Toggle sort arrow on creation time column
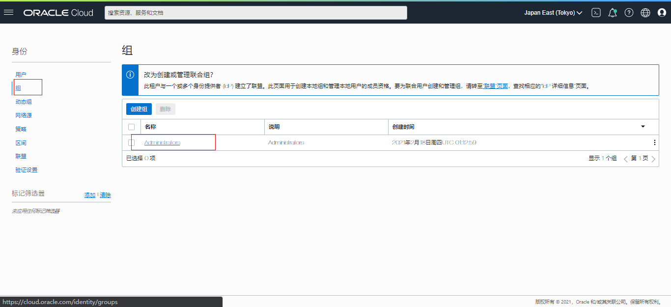 click(643, 127)
